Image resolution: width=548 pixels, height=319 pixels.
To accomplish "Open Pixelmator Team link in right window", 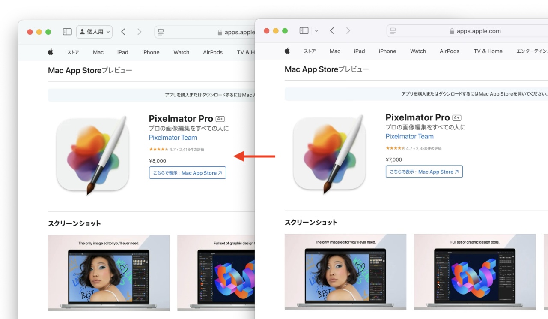I will [x=410, y=136].
